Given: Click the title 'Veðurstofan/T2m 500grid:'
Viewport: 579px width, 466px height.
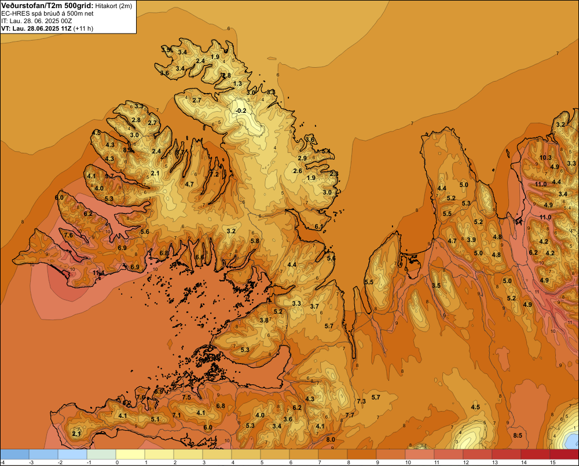Looking at the screenshot, I should click(x=47, y=6).
